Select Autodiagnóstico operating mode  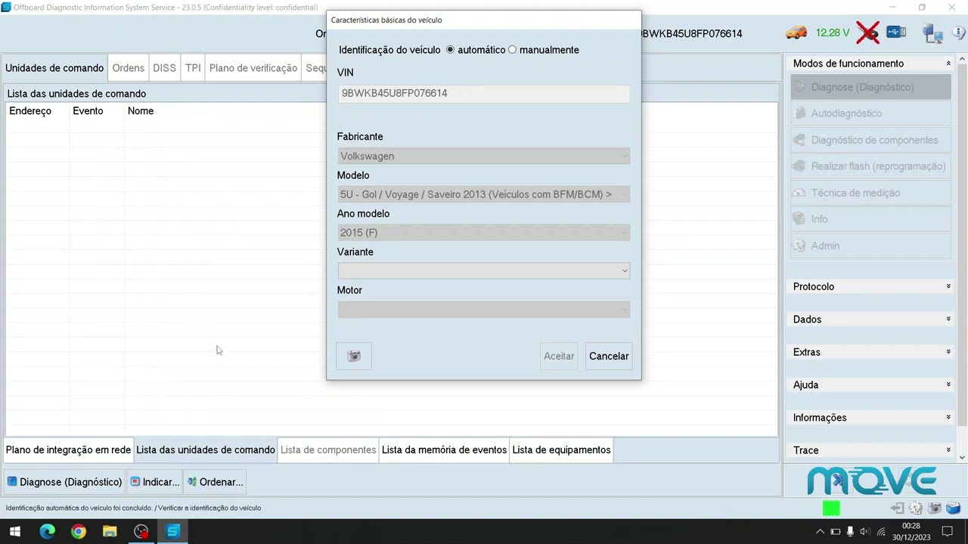click(x=870, y=113)
